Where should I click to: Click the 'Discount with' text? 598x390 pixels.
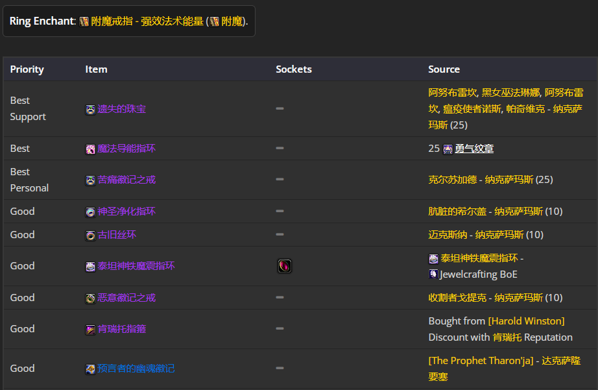459,337
